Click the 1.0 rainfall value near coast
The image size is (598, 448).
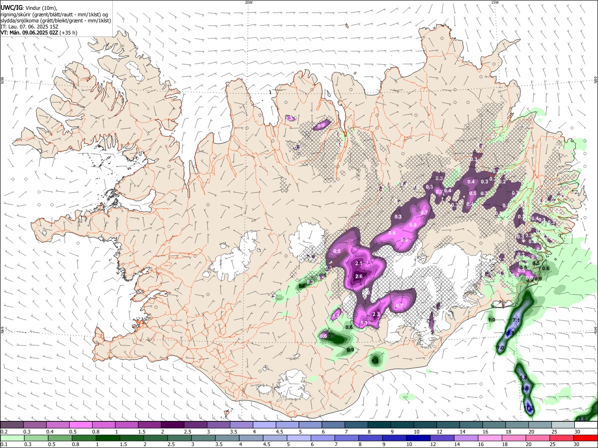491,320
